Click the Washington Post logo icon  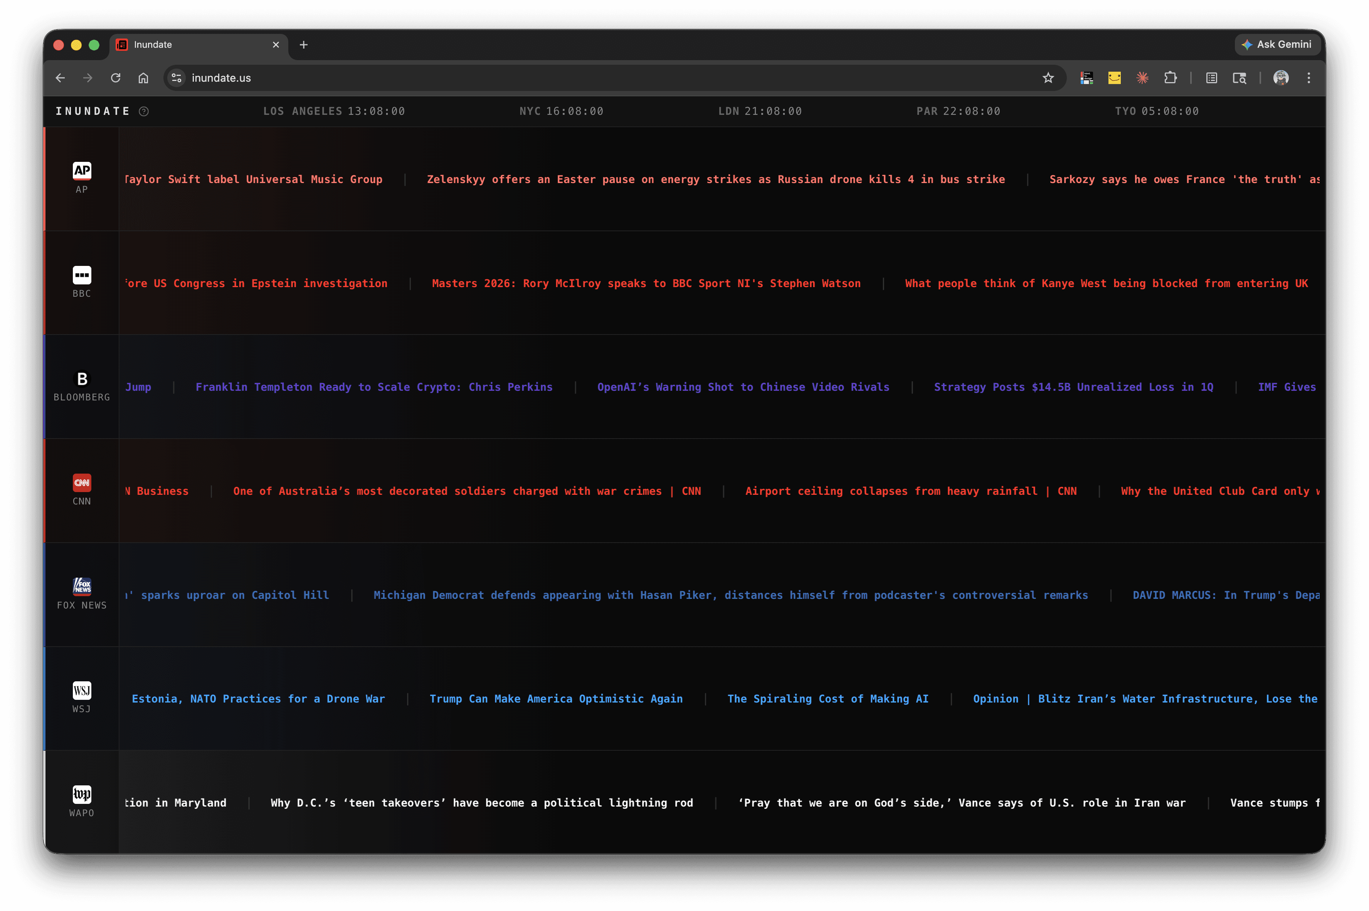click(x=82, y=793)
